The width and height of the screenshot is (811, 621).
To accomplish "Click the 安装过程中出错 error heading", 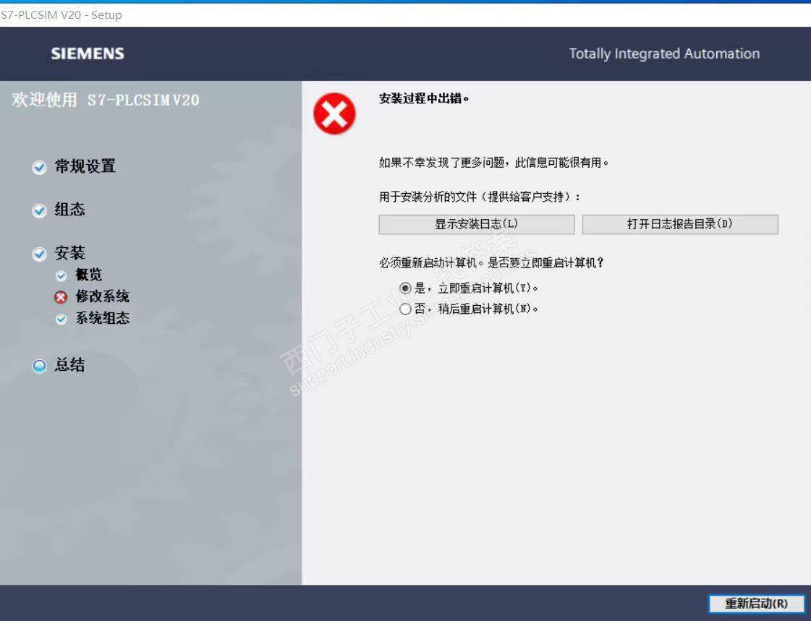I will coord(424,98).
